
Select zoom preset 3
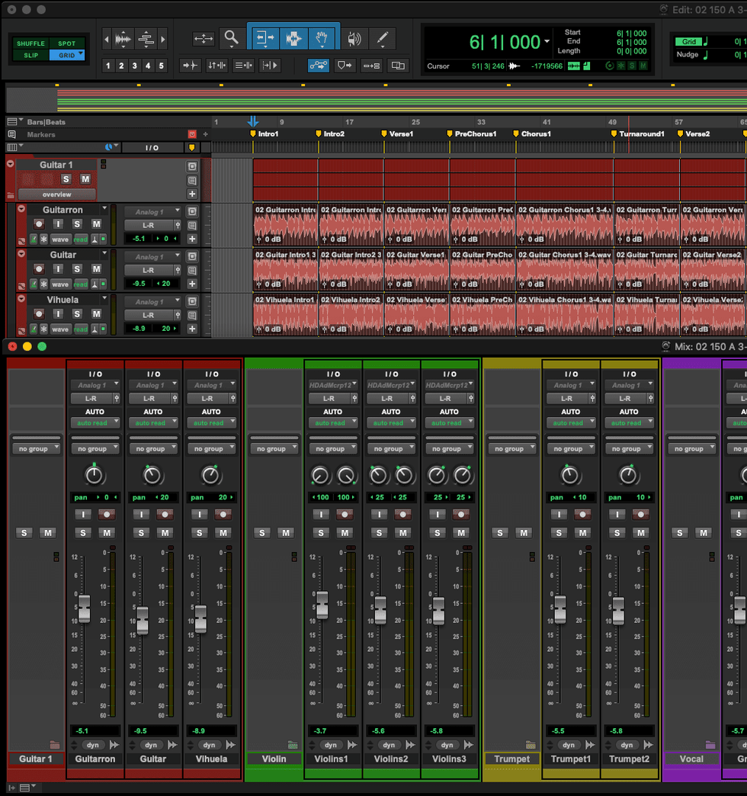(135, 66)
